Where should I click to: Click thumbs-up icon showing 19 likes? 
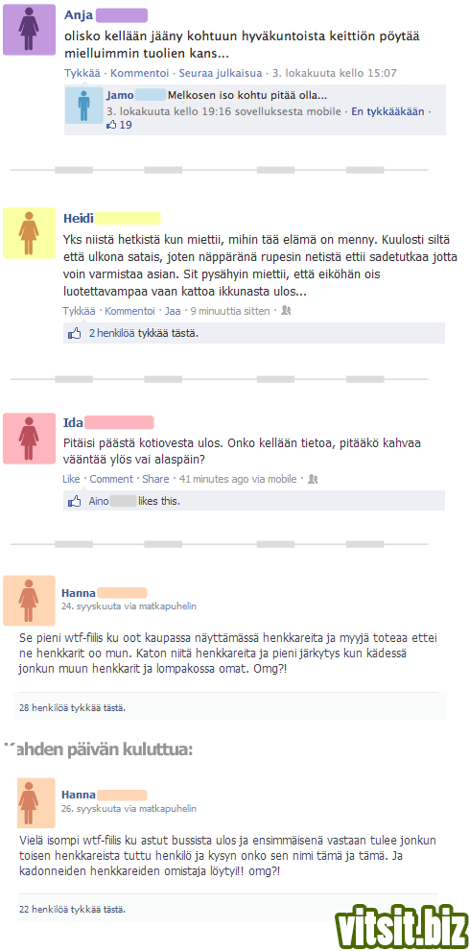coord(111,125)
